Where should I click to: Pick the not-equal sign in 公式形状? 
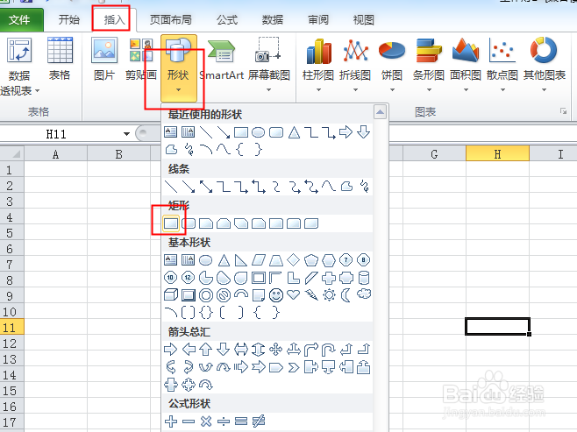point(259,421)
